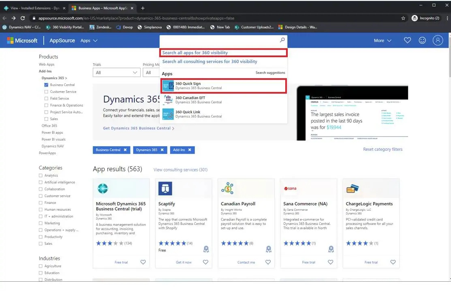Open a new browser tab
The height and width of the screenshot is (291, 451).
pyautogui.click(x=143, y=8)
